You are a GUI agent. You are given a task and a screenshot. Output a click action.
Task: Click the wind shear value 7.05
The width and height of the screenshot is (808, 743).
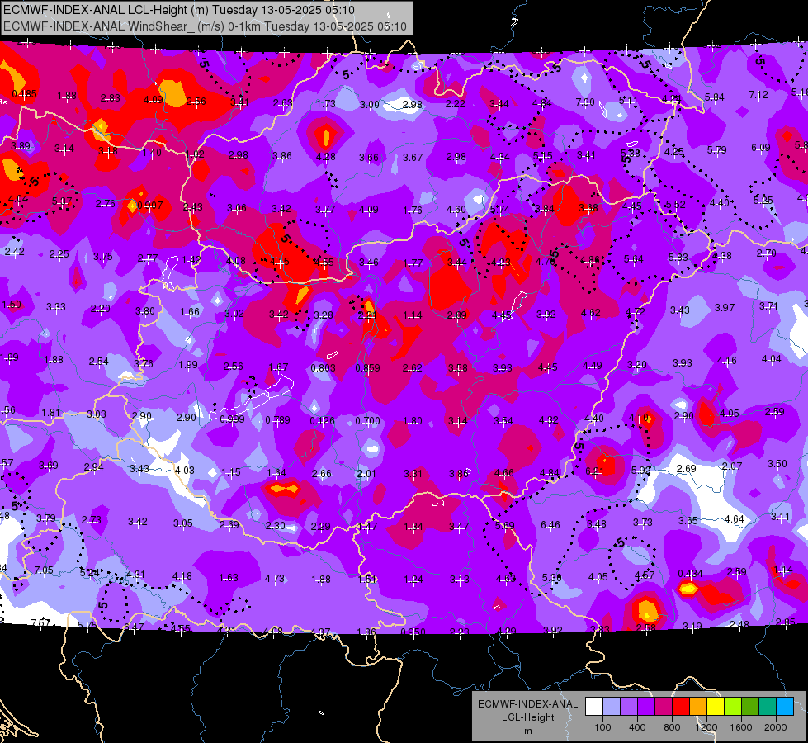[44, 570]
